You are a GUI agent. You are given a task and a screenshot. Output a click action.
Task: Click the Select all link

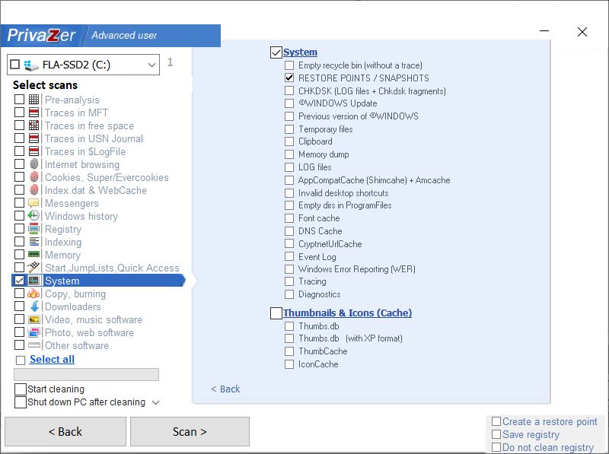(x=52, y=359)
